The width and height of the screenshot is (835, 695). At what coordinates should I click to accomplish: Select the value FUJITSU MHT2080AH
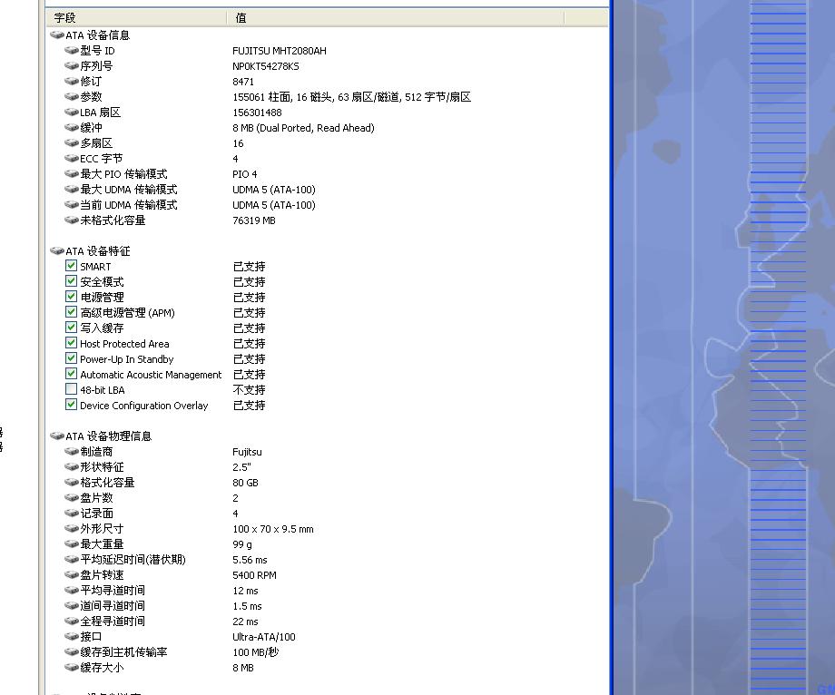click(x=279, y=51)
